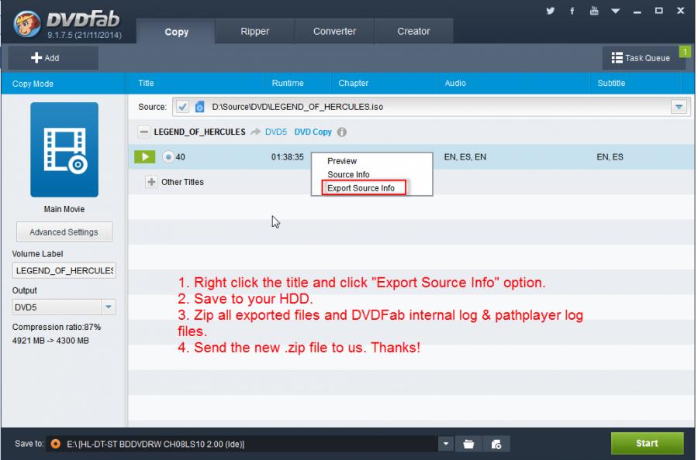Open the Output DVD5 dropdown
Viewport: 698px width, 460px height.
[109, 307]
